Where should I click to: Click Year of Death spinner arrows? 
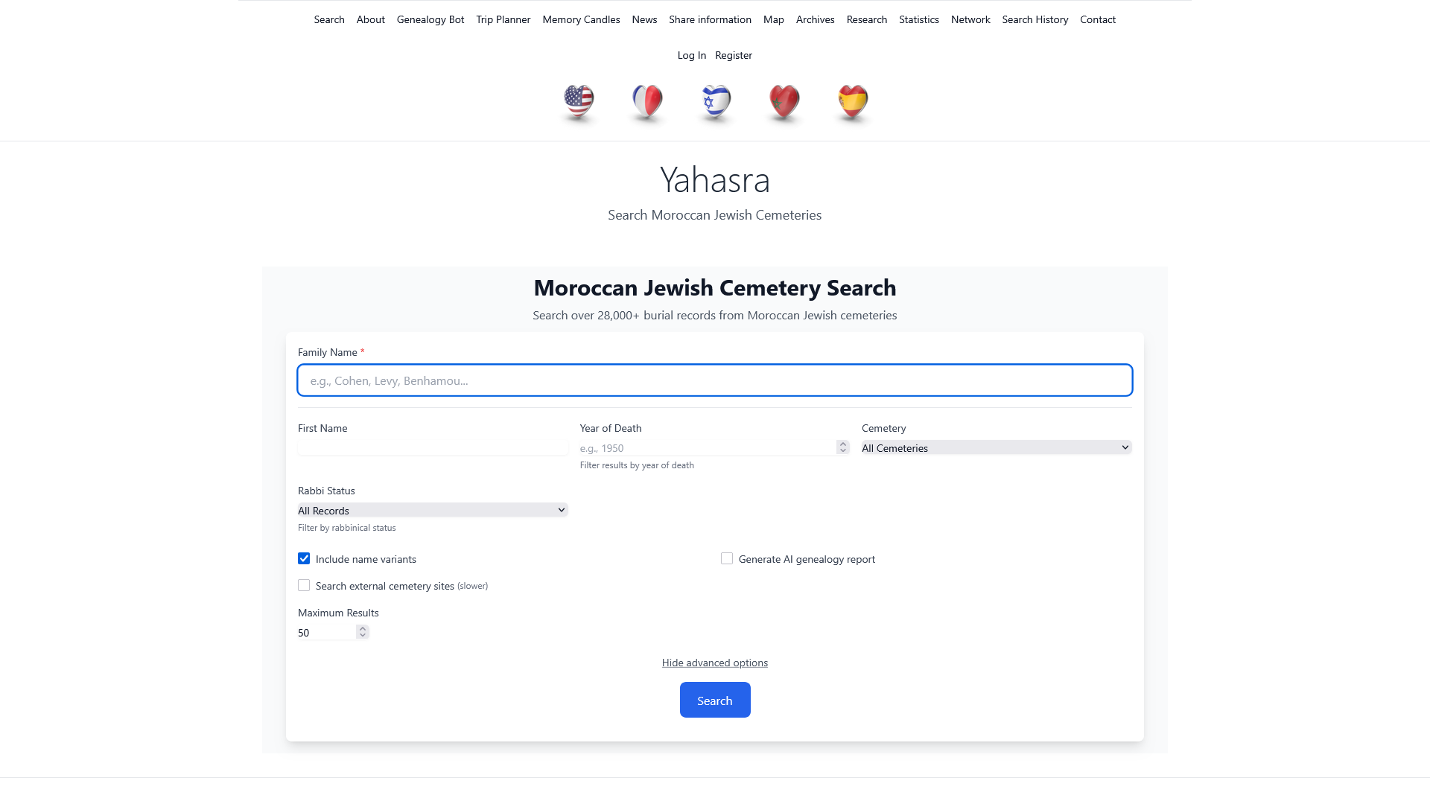click(842, 447)
